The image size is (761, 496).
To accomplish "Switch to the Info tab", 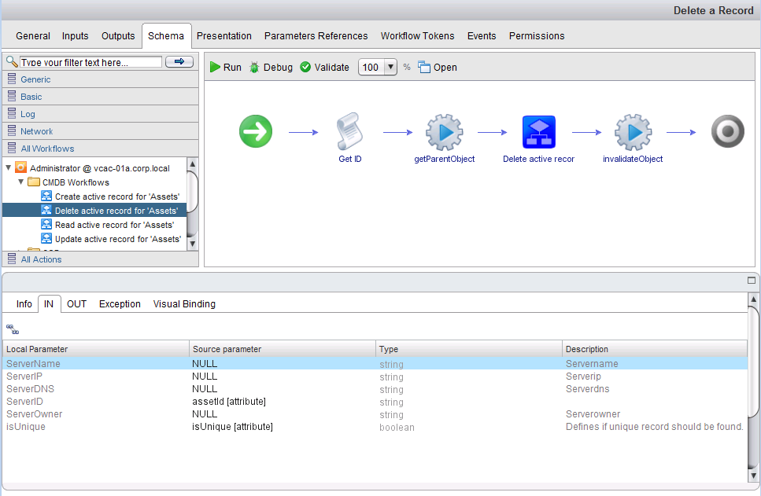I will (24, 304).
